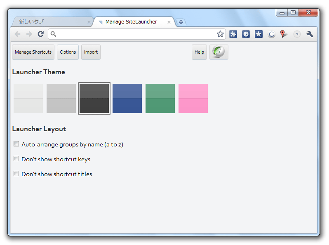Switch to the 新しいタブ tab
The width and height of the screenshot is (329, 245).
click(x=52, y=21)
